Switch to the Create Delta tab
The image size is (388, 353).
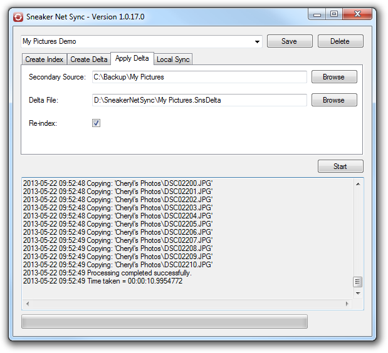click(x=89, y=59)
